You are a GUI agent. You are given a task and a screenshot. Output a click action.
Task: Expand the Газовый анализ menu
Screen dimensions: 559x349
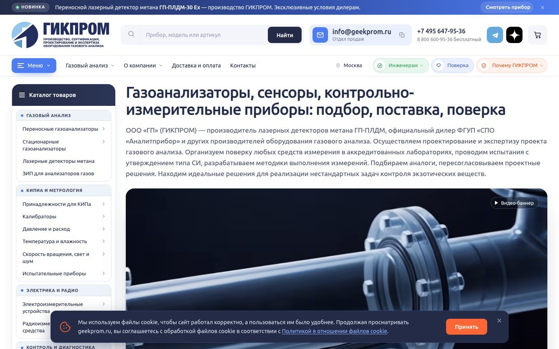click(x=90, y=66)
